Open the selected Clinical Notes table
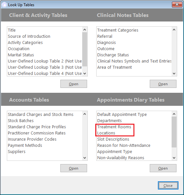The width and height of the screenshot is (184, 195). [x=163, y=84]
